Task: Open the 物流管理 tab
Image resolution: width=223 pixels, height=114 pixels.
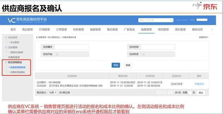Action: tap(163, 29)
